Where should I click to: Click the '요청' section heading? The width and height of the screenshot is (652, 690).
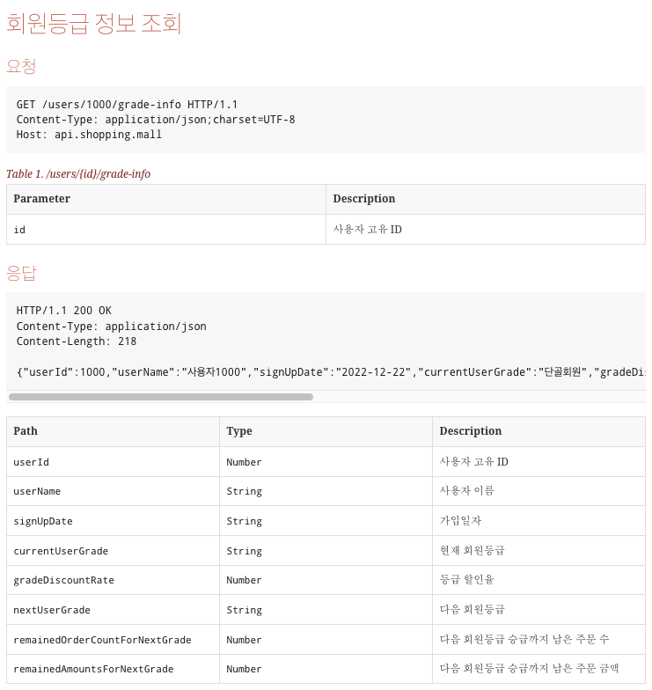click(x=21, y=67)
